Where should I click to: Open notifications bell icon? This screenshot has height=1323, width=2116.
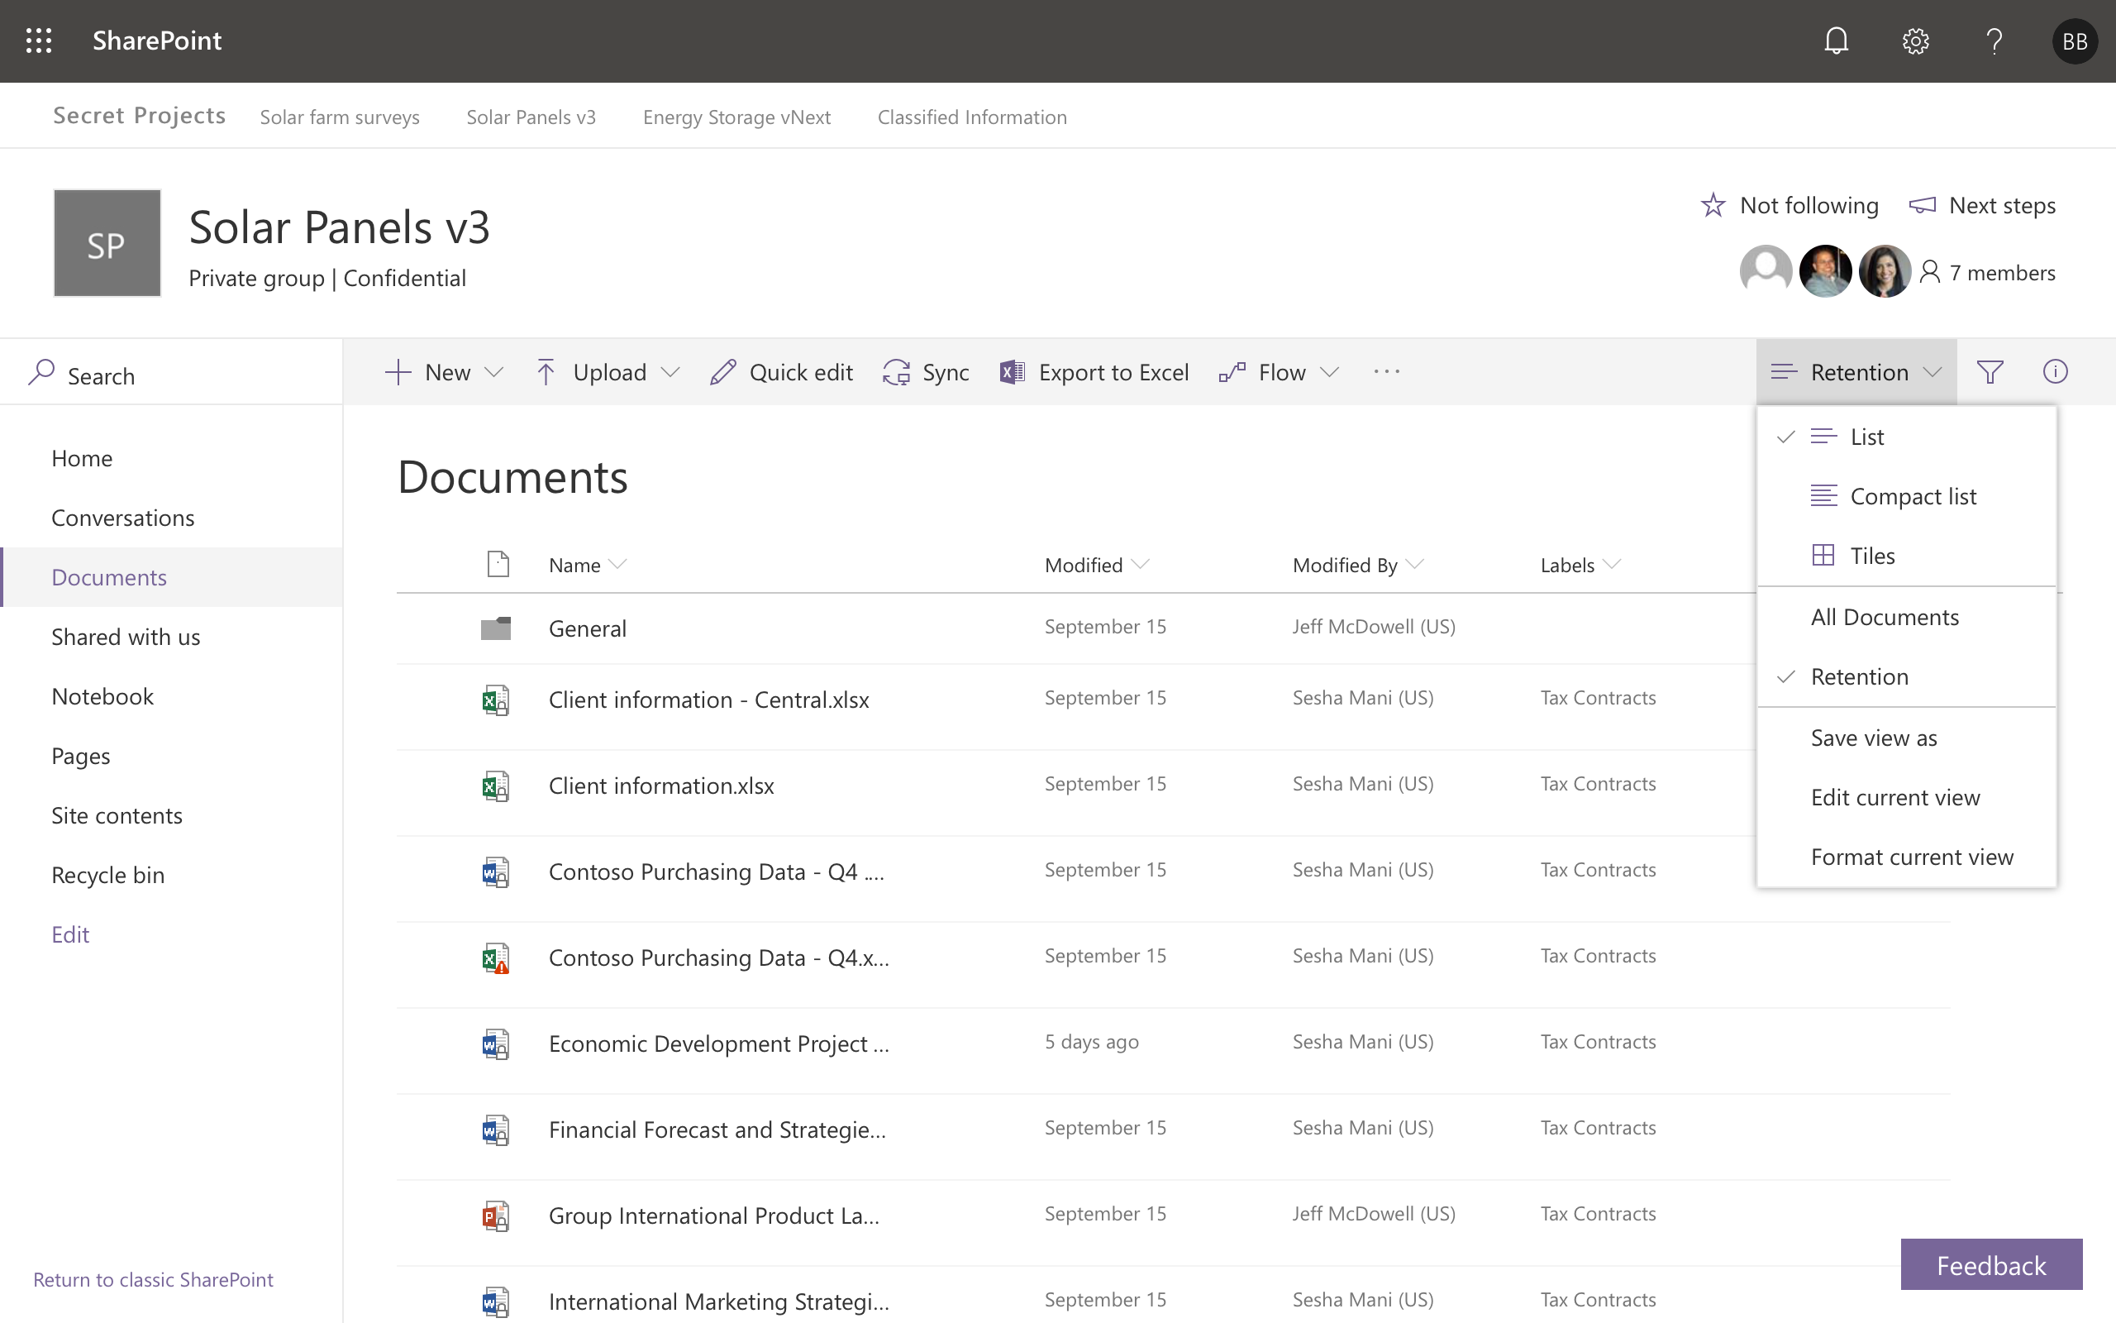pos(1836,41)
